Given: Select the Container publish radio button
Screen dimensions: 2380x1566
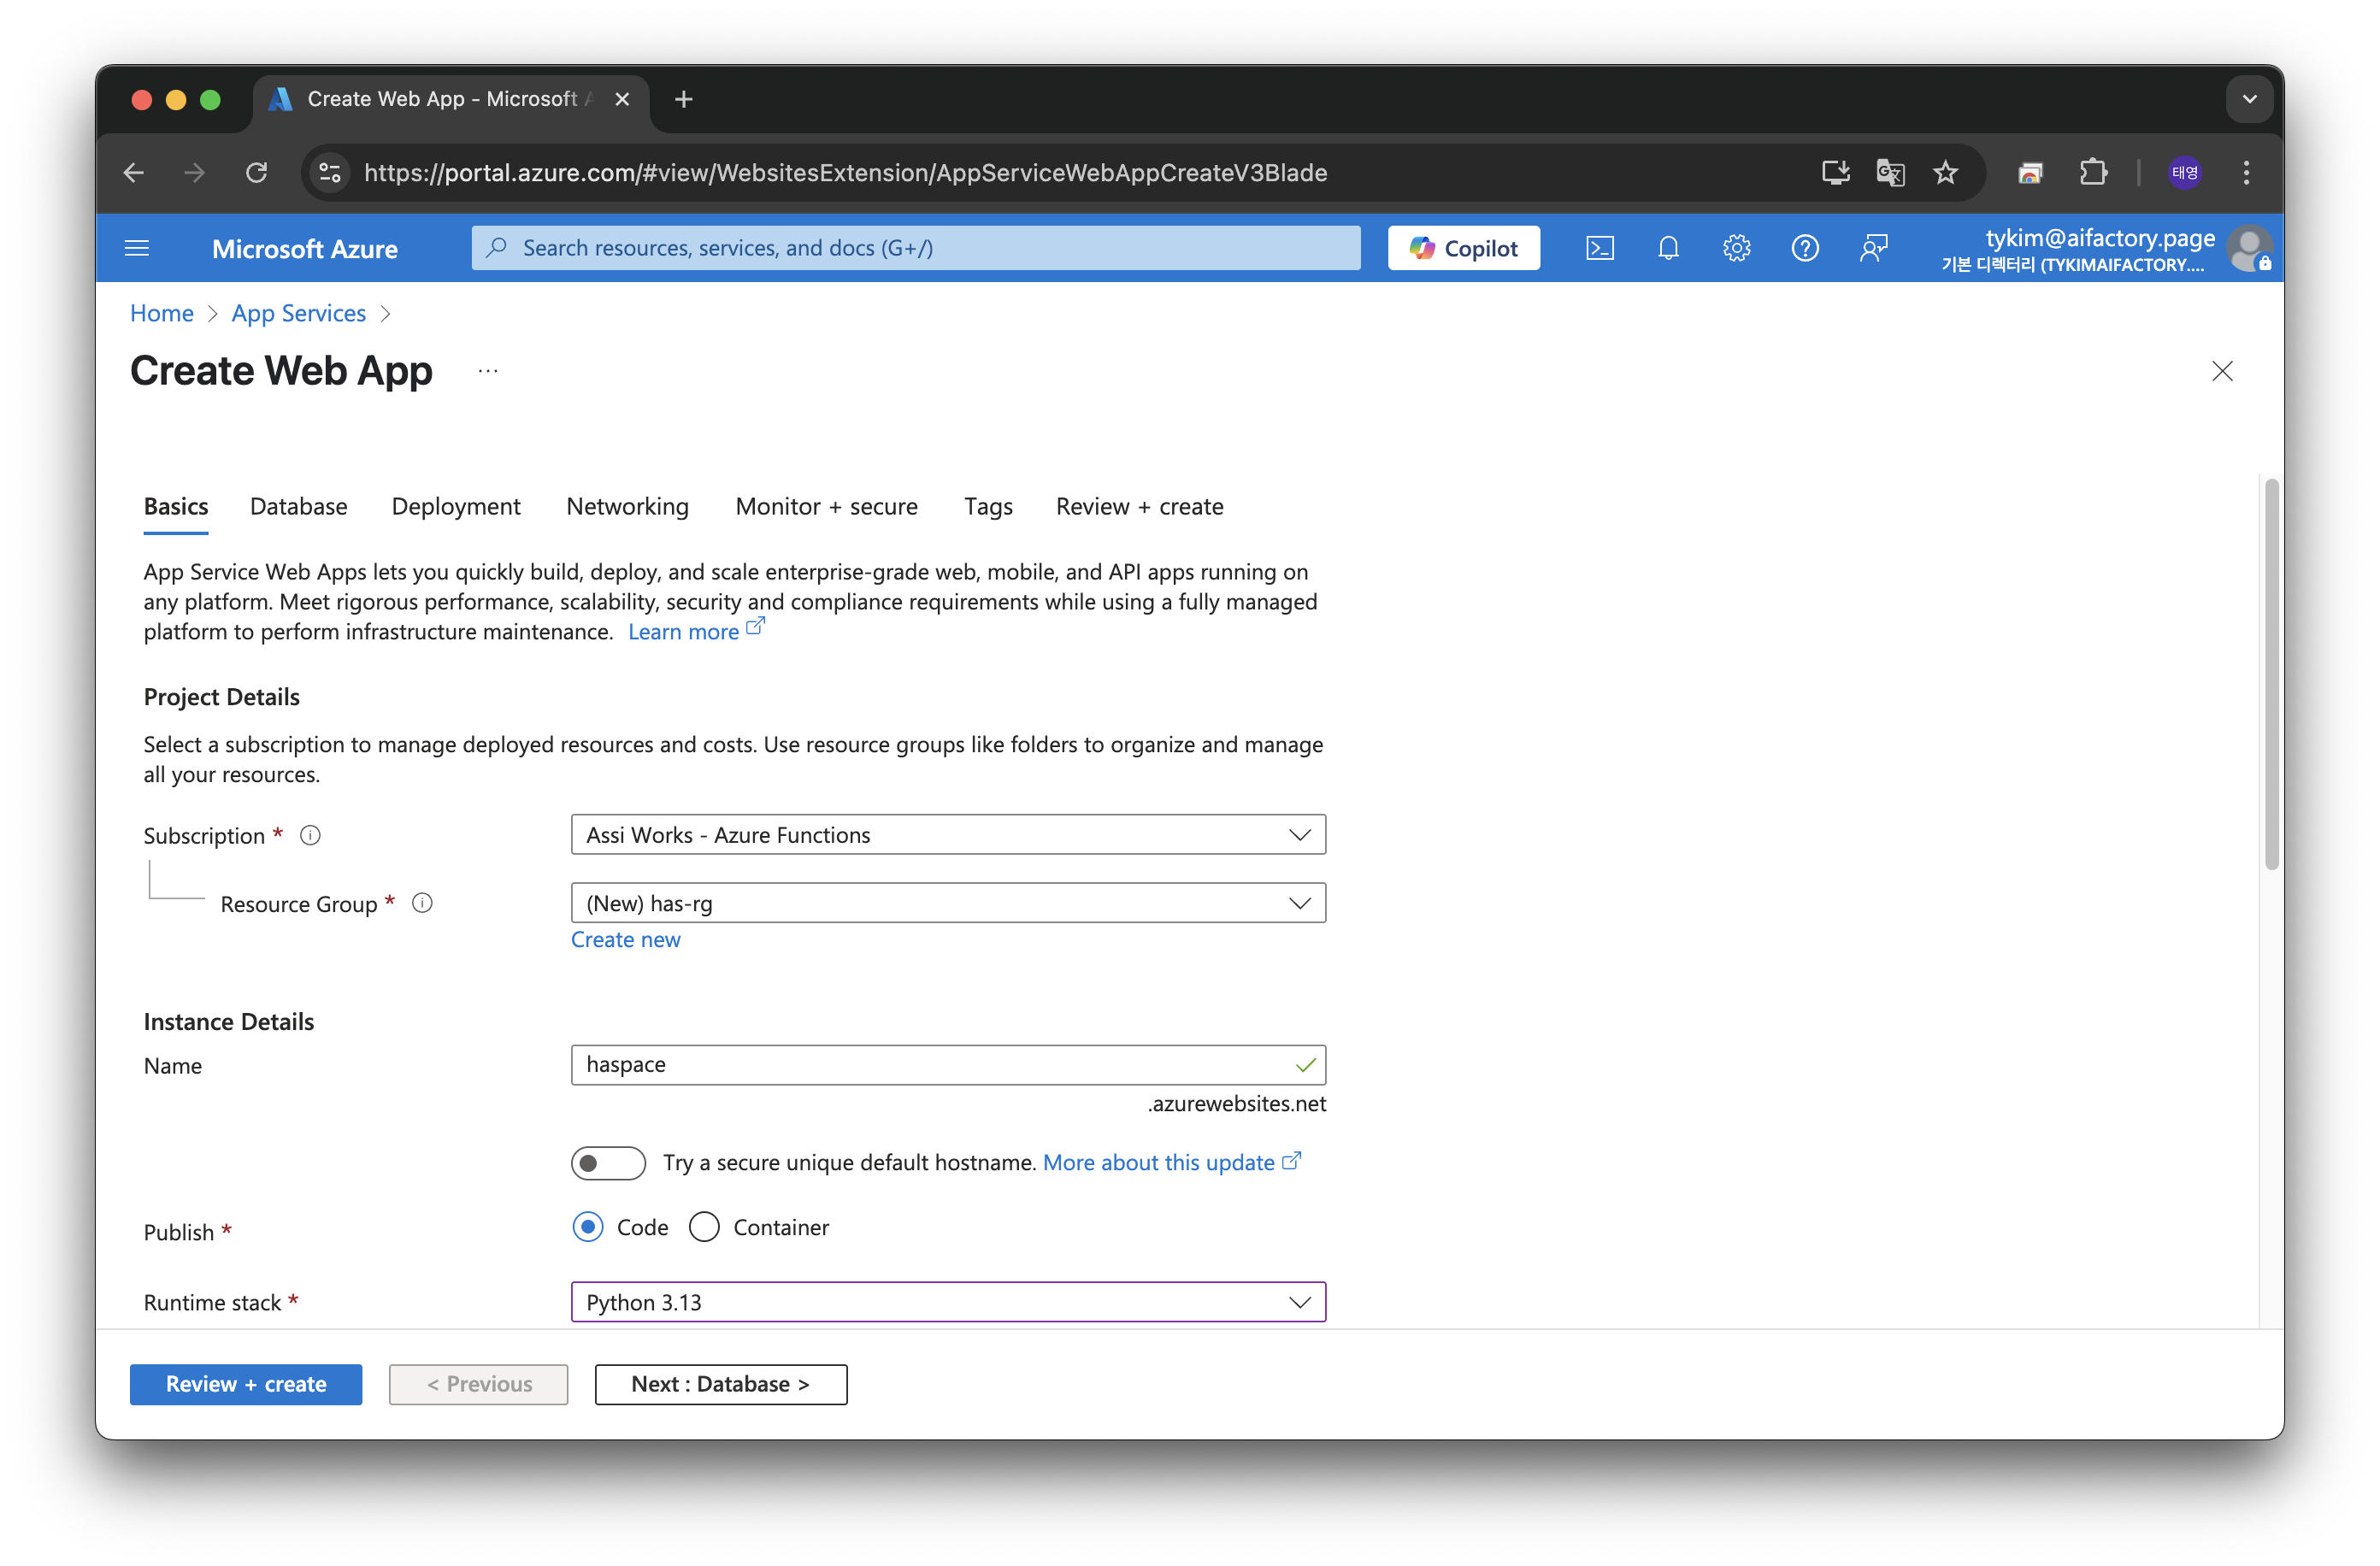Looking at the screenshot, I should (704, 1227).
